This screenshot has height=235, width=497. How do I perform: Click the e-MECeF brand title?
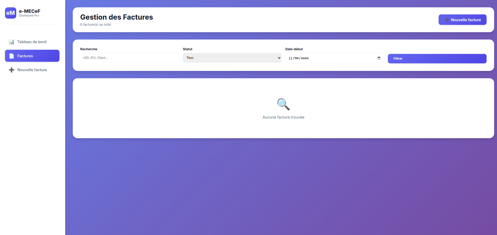click(30, 11)
